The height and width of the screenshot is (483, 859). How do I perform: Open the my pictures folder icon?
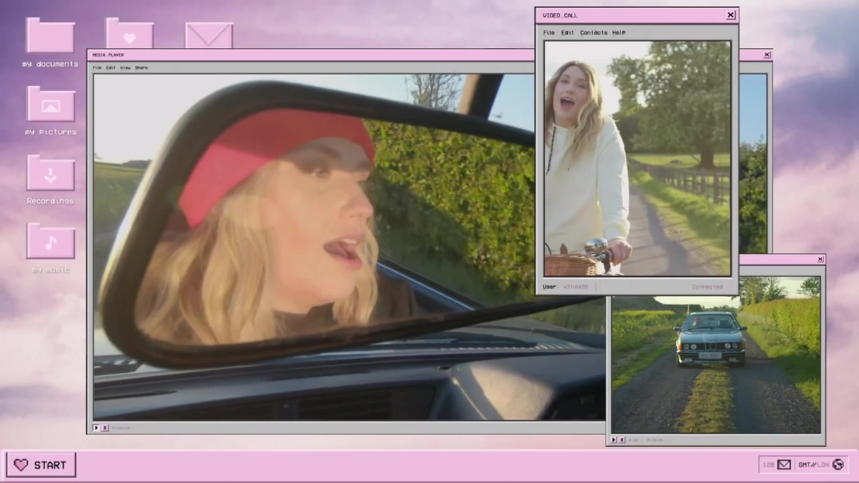(x=50, y=104)
